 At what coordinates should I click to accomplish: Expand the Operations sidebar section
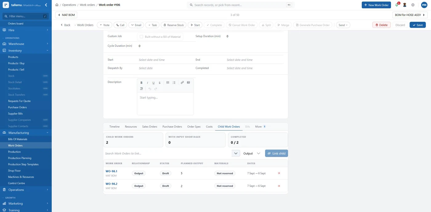click(26, 190)
